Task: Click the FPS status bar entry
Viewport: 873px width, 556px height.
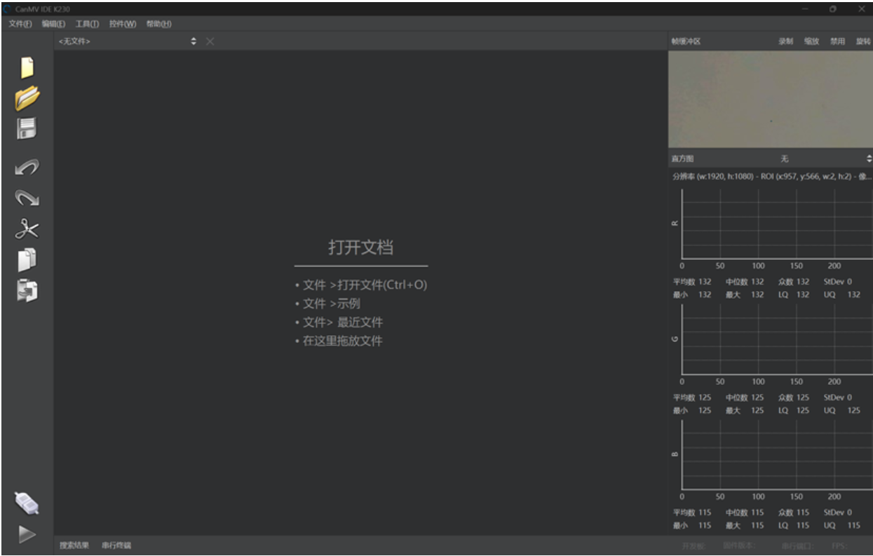Action: [x=839, y=545]
